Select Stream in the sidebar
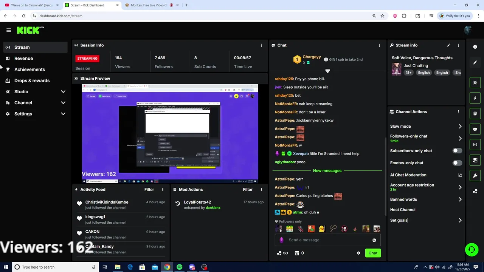Viewport: 484px width, 272px height. (36, 47)
